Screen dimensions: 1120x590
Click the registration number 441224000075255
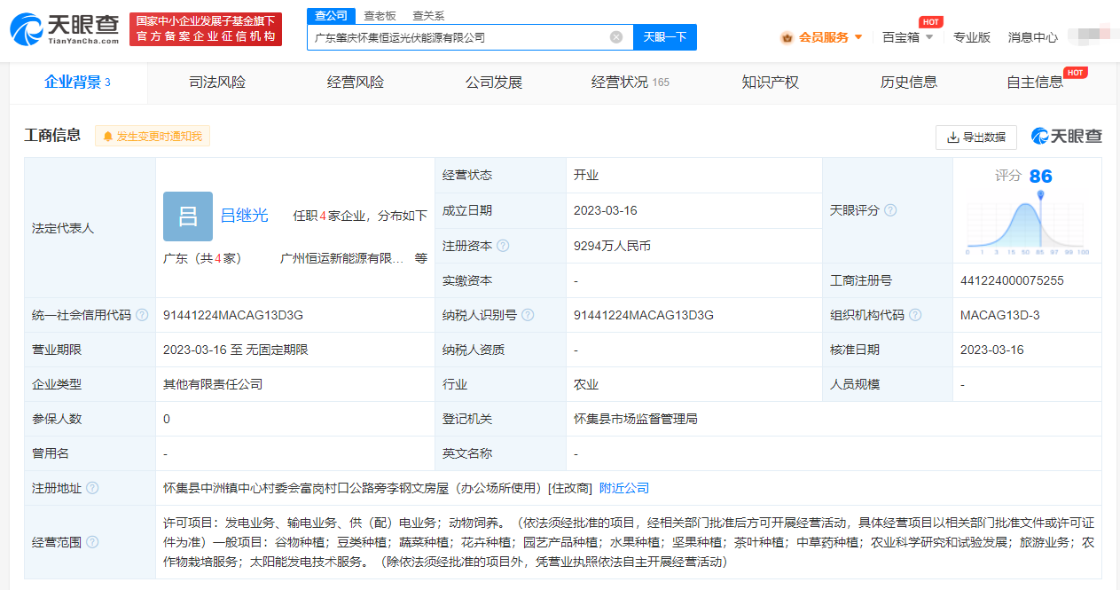(1012, 280)
